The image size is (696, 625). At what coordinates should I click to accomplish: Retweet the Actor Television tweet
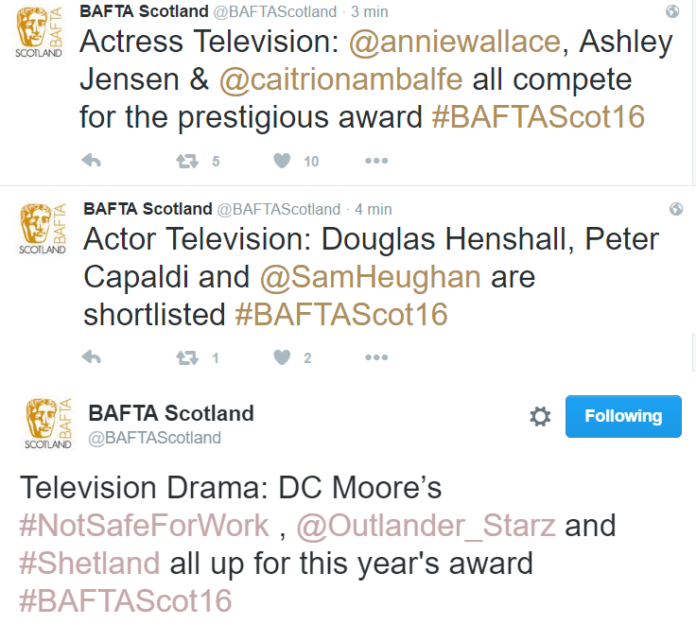[x=187, y=357]
